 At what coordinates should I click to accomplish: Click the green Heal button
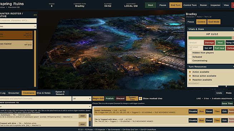coord(220,43)
